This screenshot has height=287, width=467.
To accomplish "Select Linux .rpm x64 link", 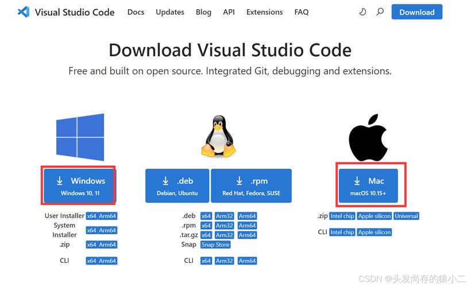I will [x=206, y=226].
